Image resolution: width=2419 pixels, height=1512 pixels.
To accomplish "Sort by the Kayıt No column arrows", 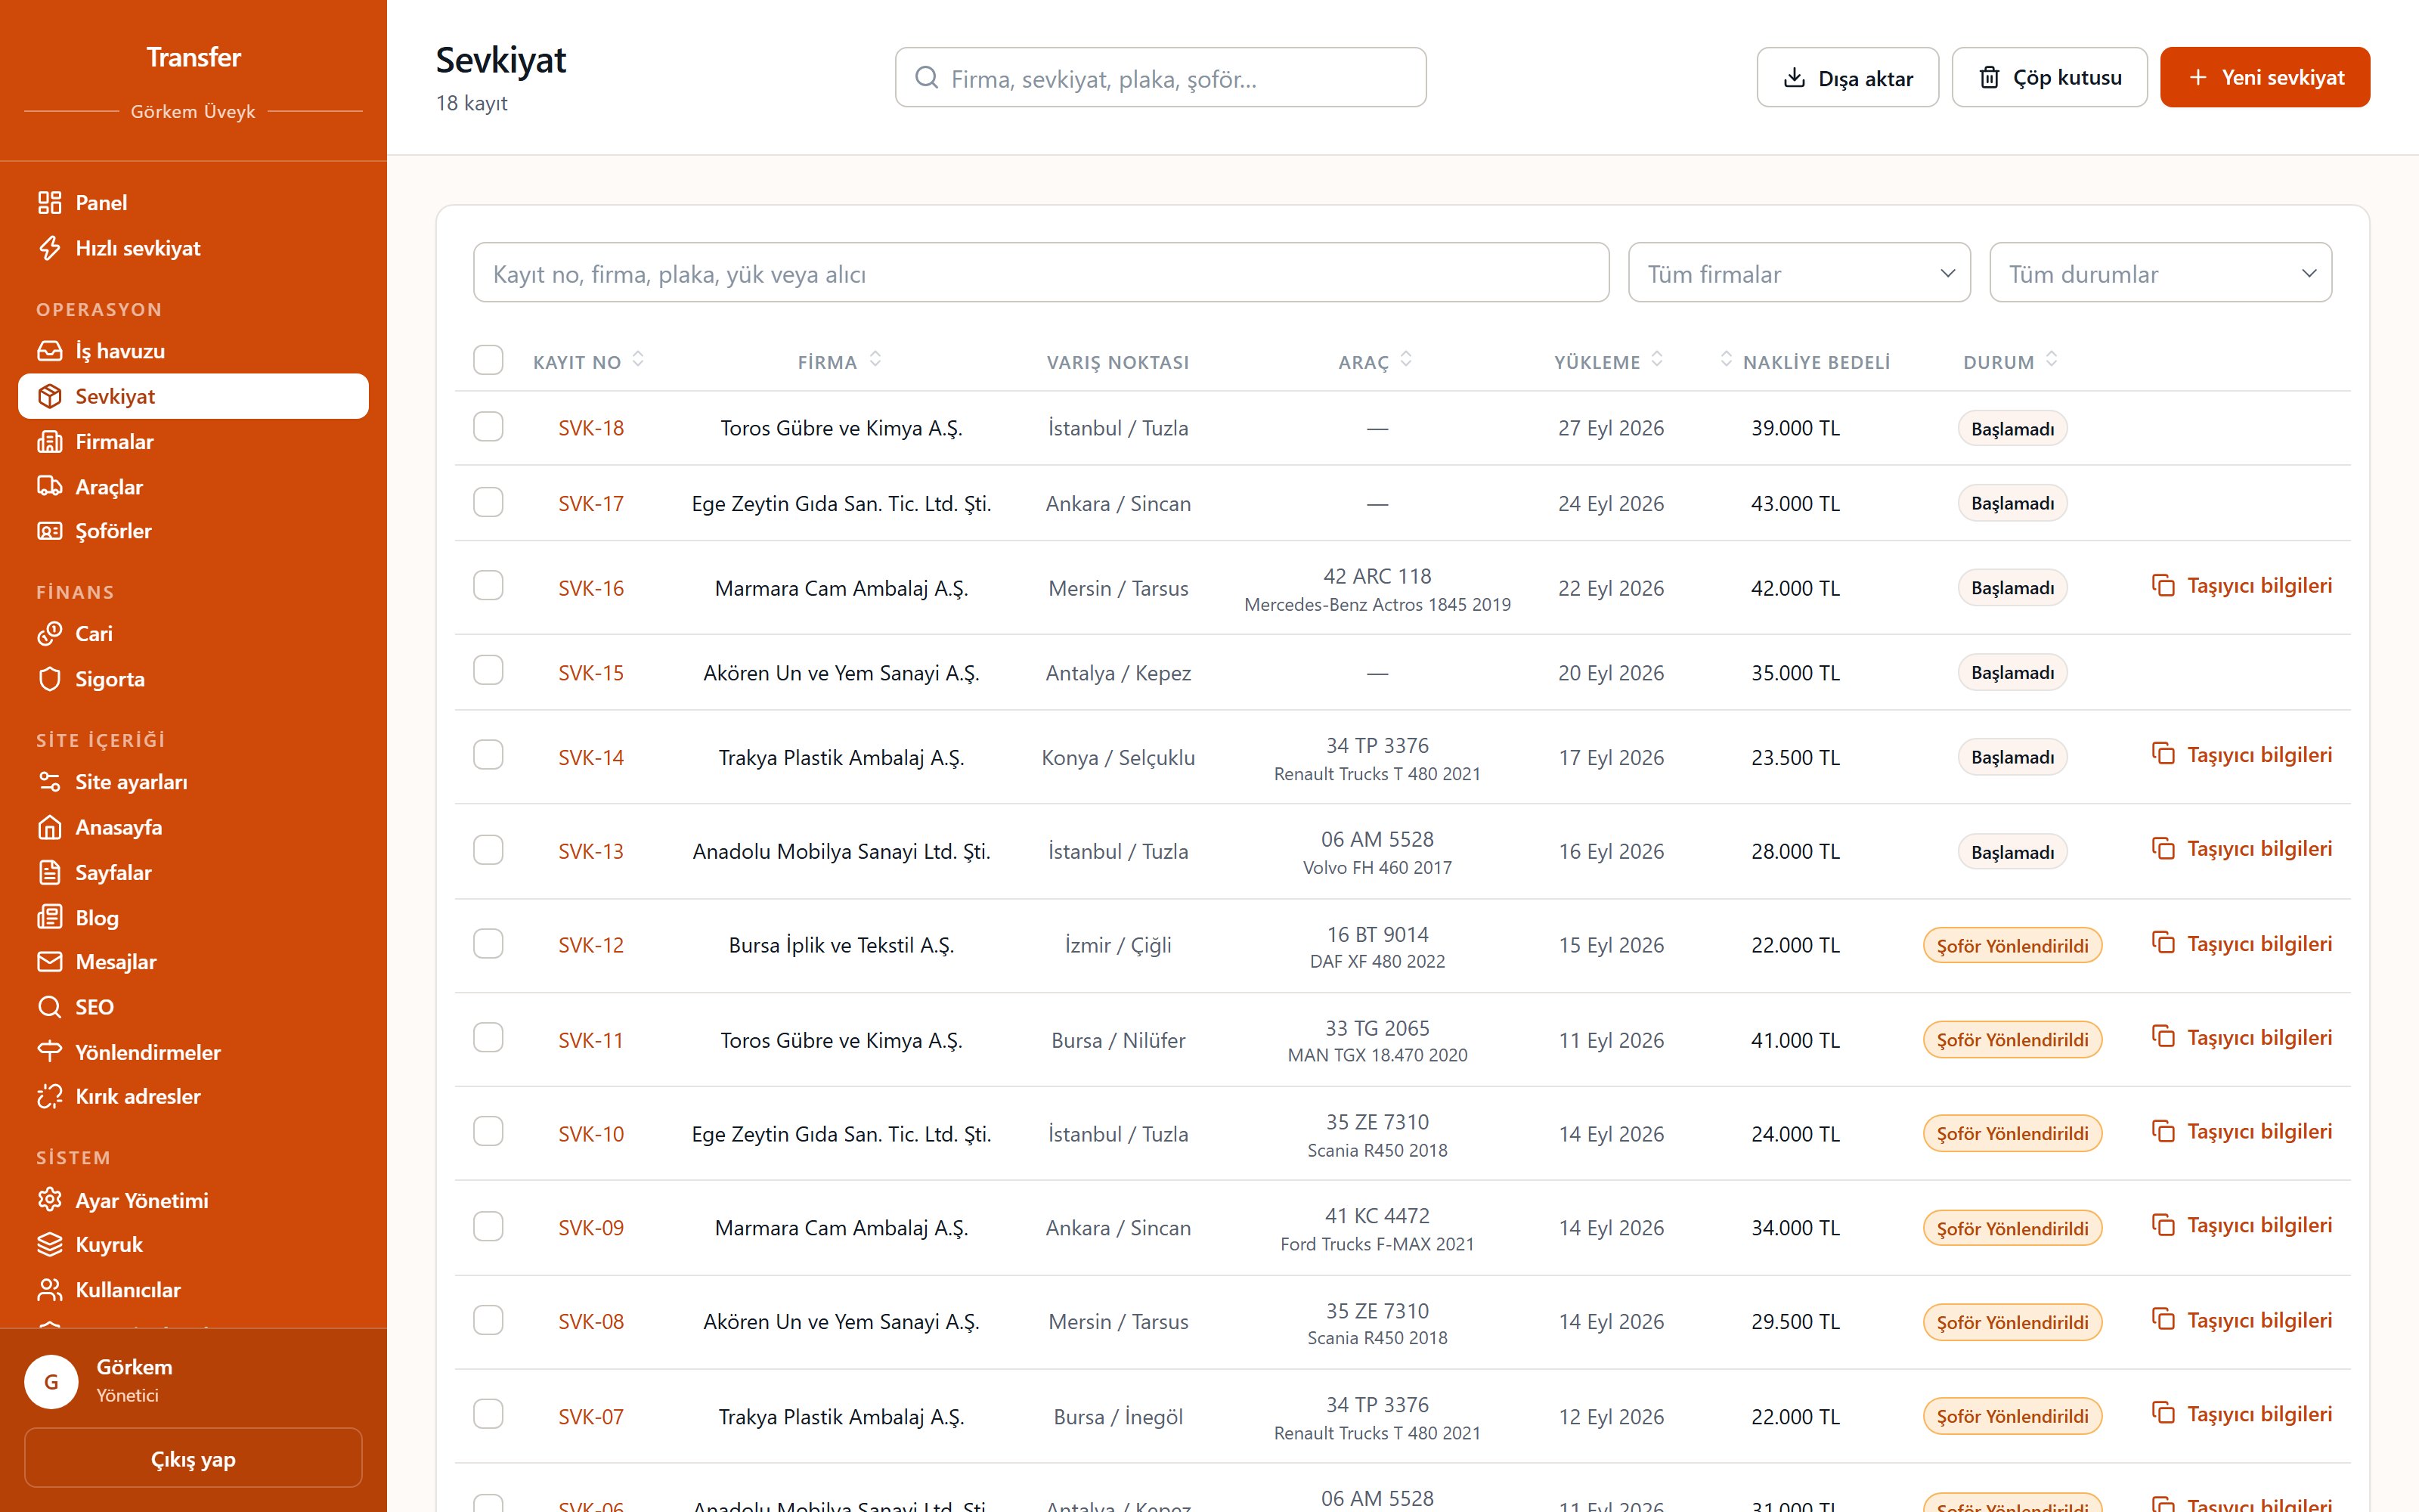I will pos(638,360).
